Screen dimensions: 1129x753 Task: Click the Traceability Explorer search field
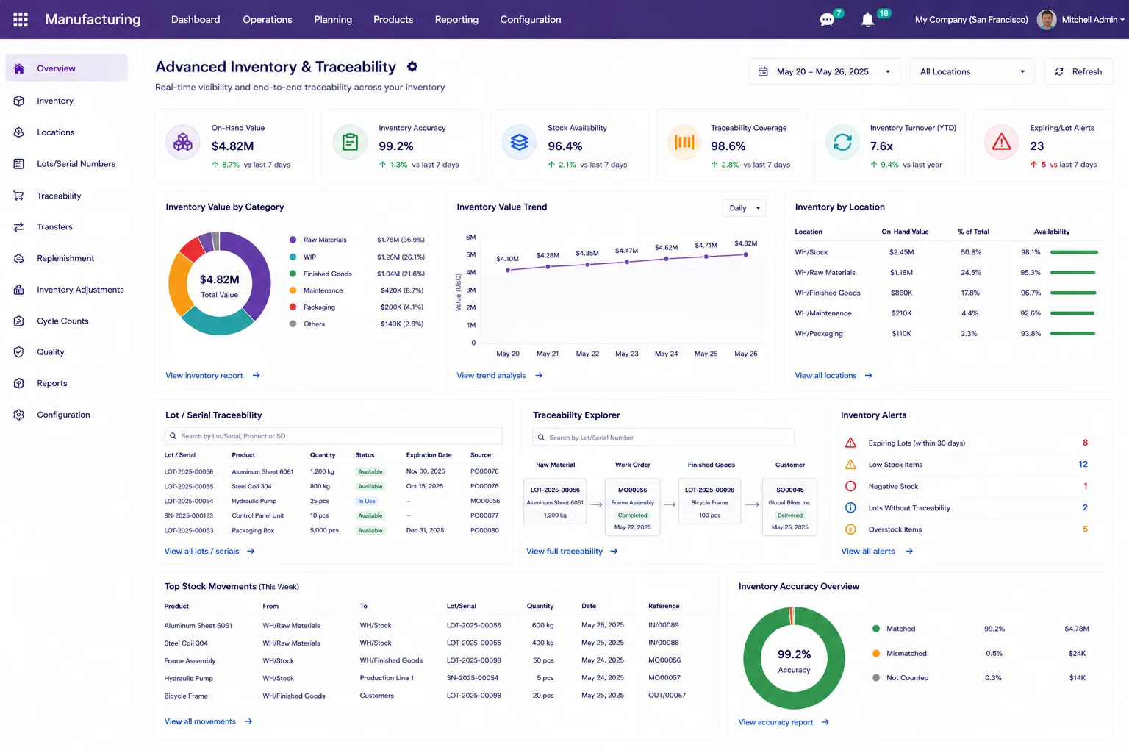click(664, 438)
